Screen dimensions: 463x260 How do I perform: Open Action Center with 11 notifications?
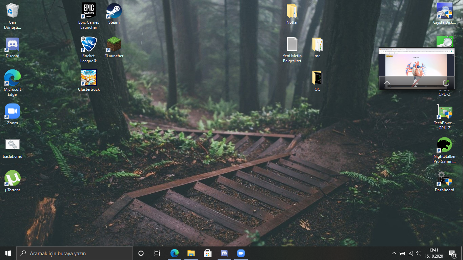[x=452, y=253]
